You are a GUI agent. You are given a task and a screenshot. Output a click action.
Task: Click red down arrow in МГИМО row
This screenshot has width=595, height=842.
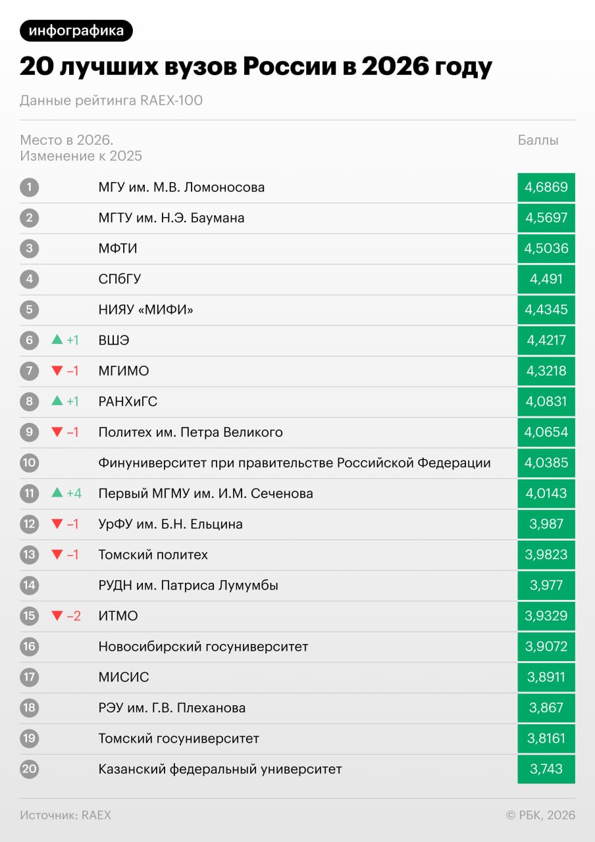pyautogui.click(x=57, y=371)
